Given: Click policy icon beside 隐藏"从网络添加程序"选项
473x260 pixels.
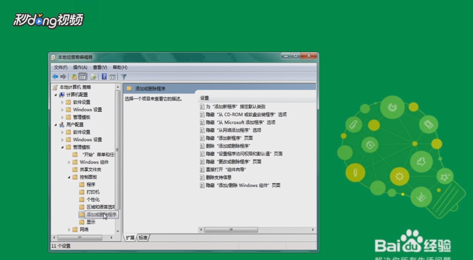Looking at the screenshot, I should (203, 131).
